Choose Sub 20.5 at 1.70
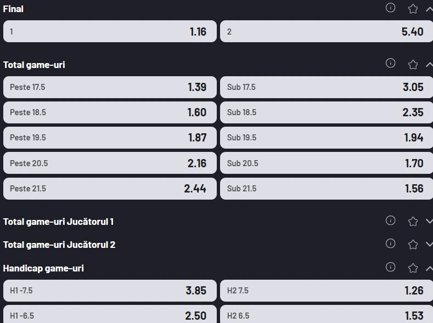 pyautogui.click(x=327, y=163)
